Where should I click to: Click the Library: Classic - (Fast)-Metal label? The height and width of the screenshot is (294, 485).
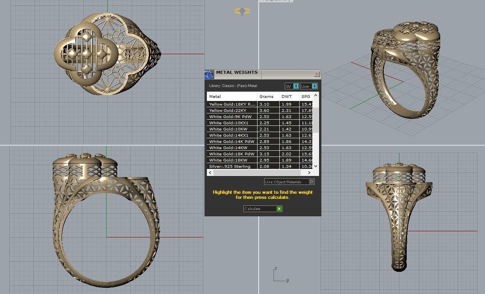(233, 86)
